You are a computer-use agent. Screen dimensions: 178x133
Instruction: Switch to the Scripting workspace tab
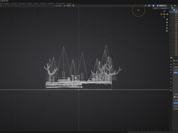point(69,3)
